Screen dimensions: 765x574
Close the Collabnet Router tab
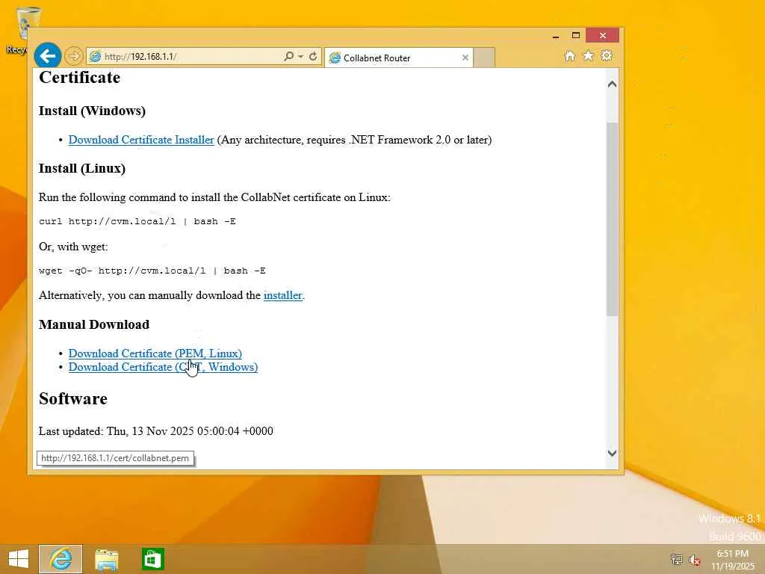(x=465, y=58)
